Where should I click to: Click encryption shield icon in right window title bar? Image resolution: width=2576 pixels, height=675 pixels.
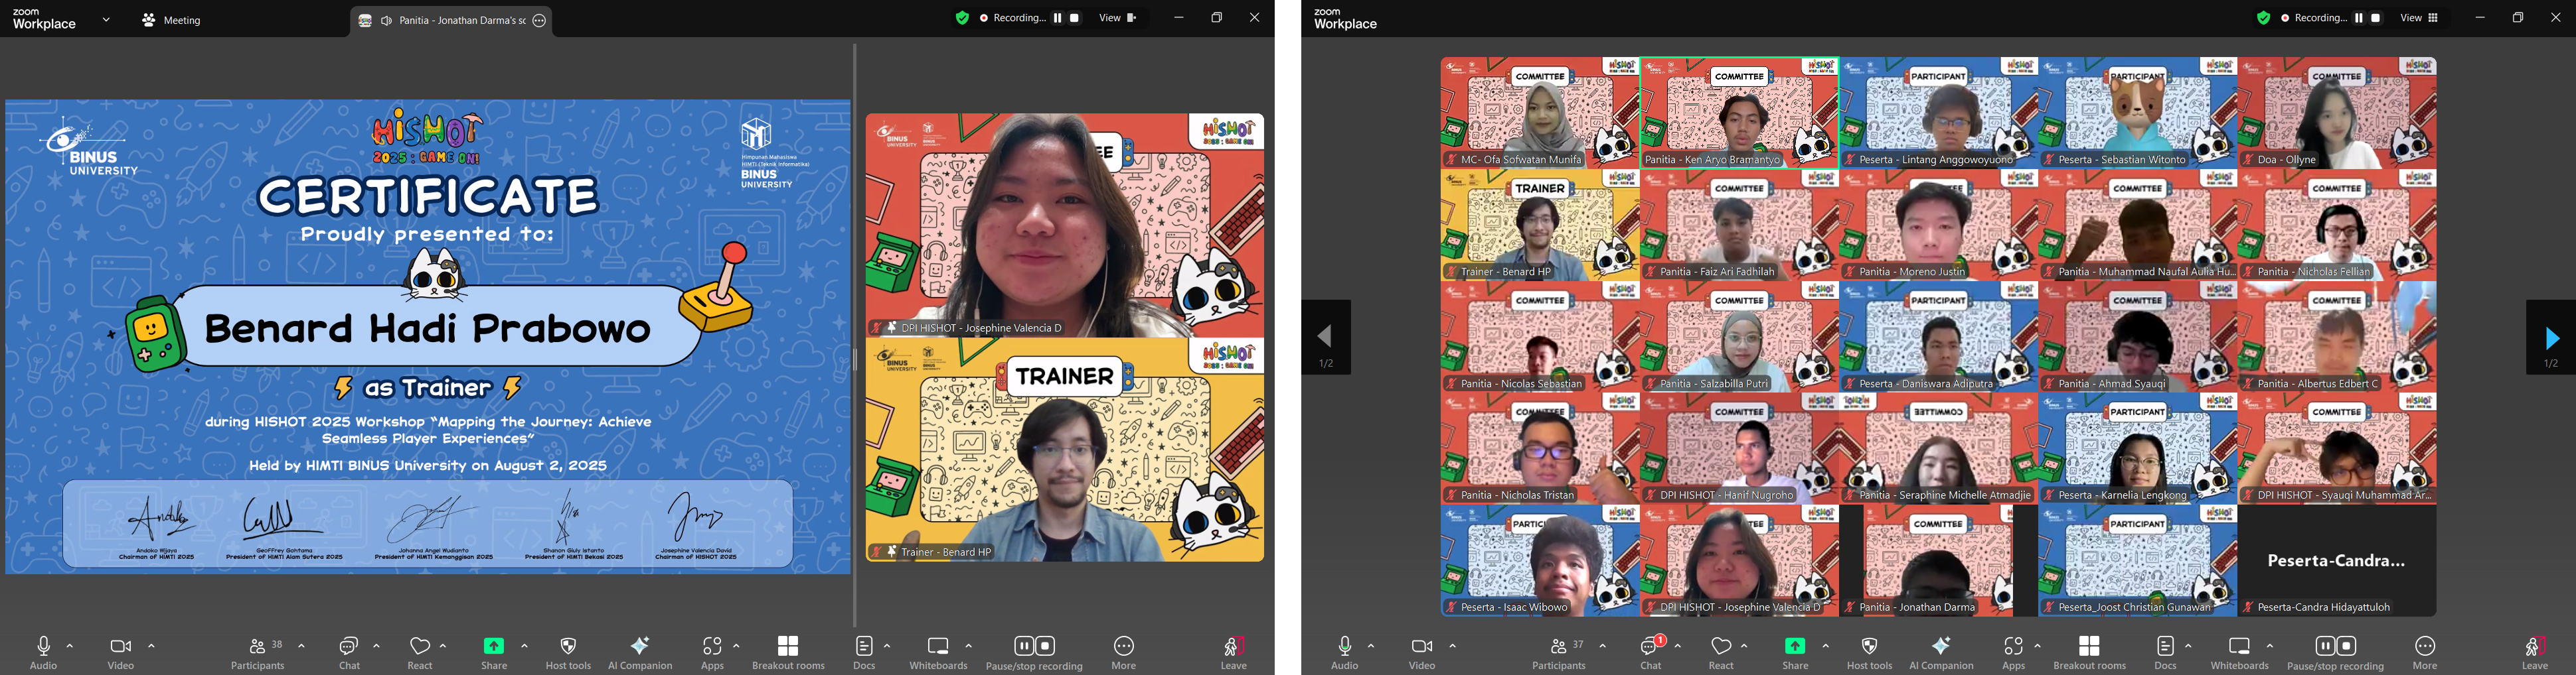coord(2263,18)
